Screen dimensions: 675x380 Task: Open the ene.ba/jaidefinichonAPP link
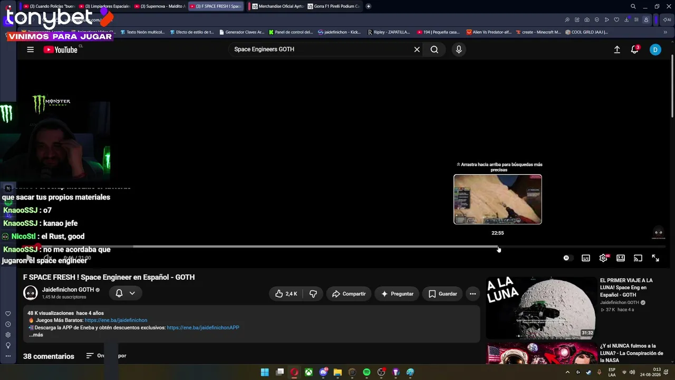click(x=203, y=328)
